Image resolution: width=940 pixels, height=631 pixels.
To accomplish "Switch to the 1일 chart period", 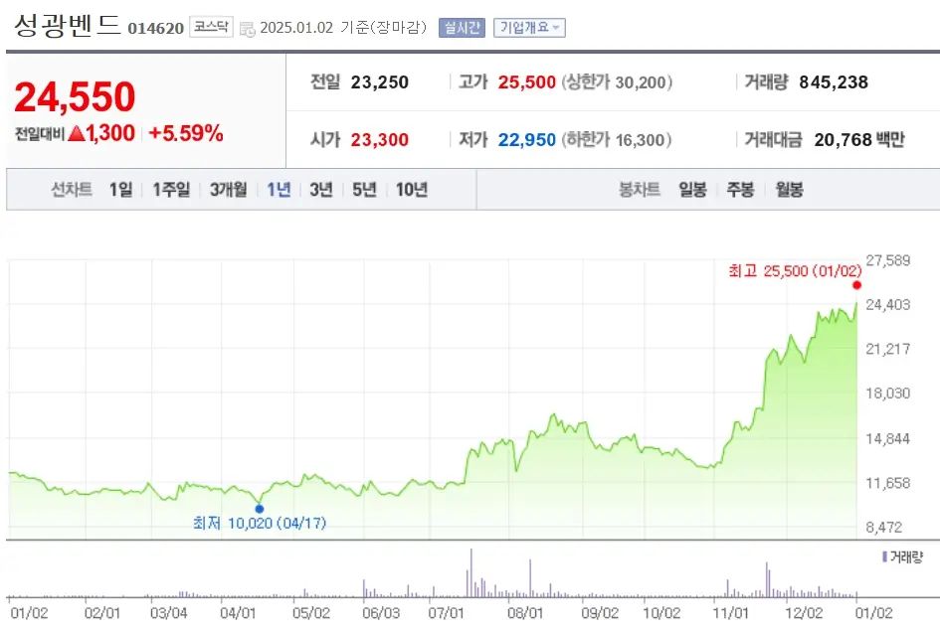I will coord(120,189).
